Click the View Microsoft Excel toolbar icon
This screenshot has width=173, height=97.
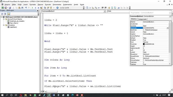click(2, 8)
